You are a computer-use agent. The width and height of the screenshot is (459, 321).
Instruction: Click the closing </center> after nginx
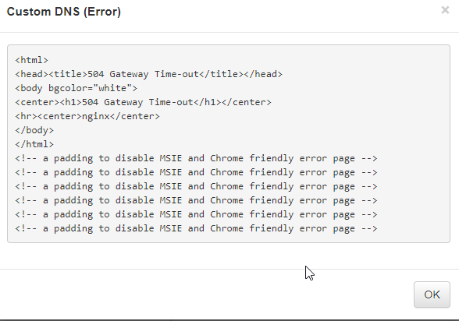click(135, 116)
